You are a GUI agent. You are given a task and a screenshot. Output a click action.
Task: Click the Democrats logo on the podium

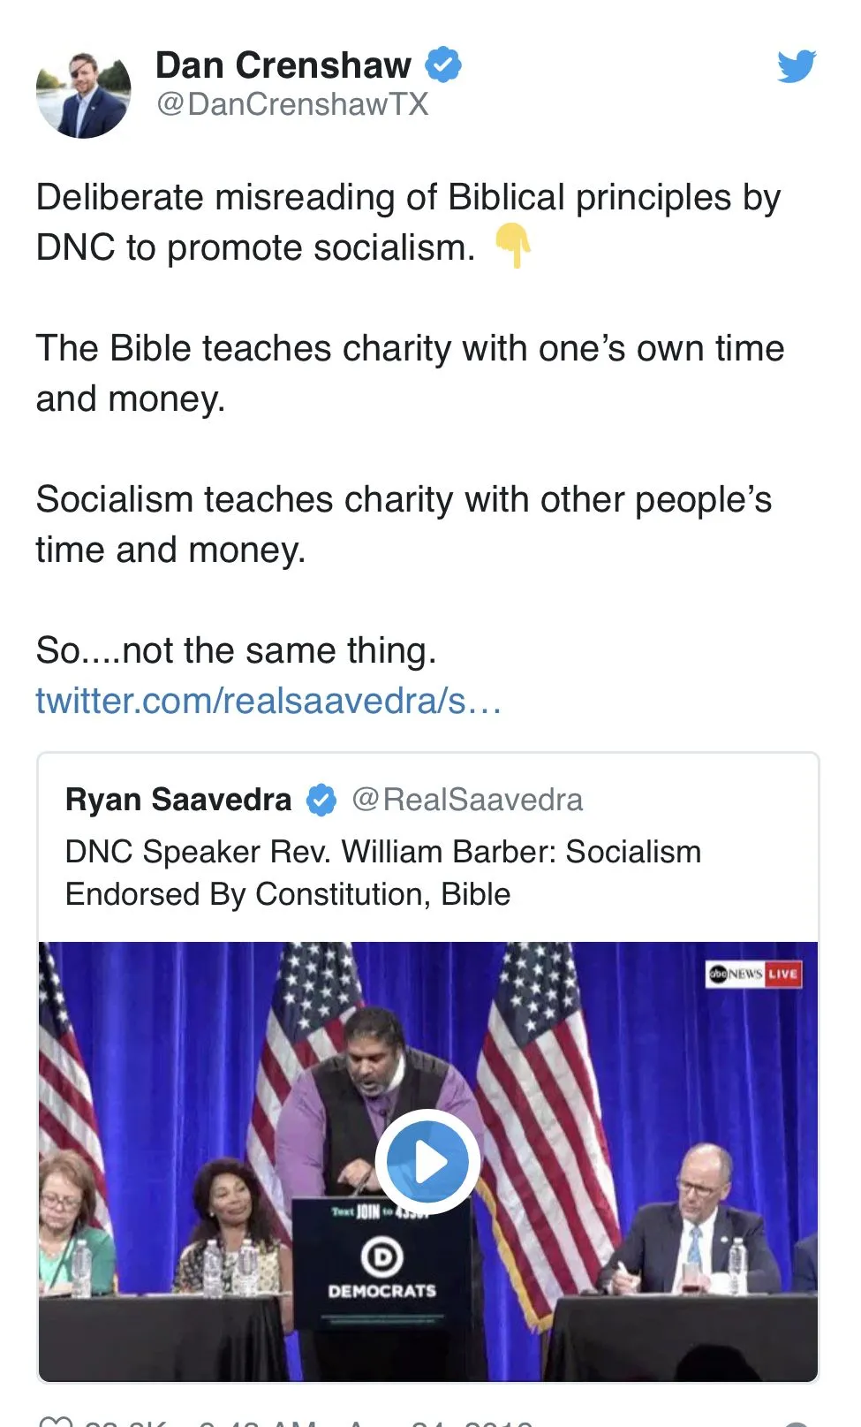point(382,1257)
